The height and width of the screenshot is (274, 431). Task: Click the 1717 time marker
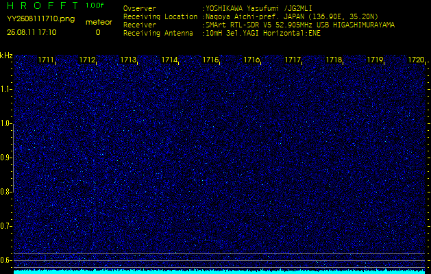pyautogui.click(x=293, y=60)
